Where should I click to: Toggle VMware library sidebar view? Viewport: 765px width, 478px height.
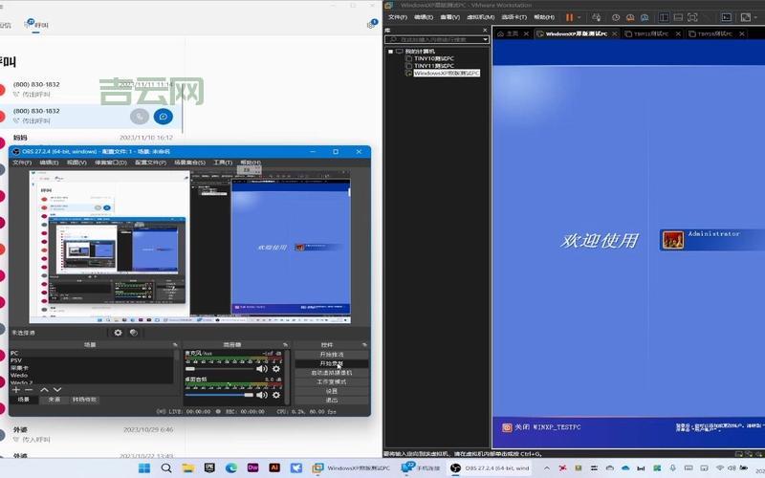point(664,17)
